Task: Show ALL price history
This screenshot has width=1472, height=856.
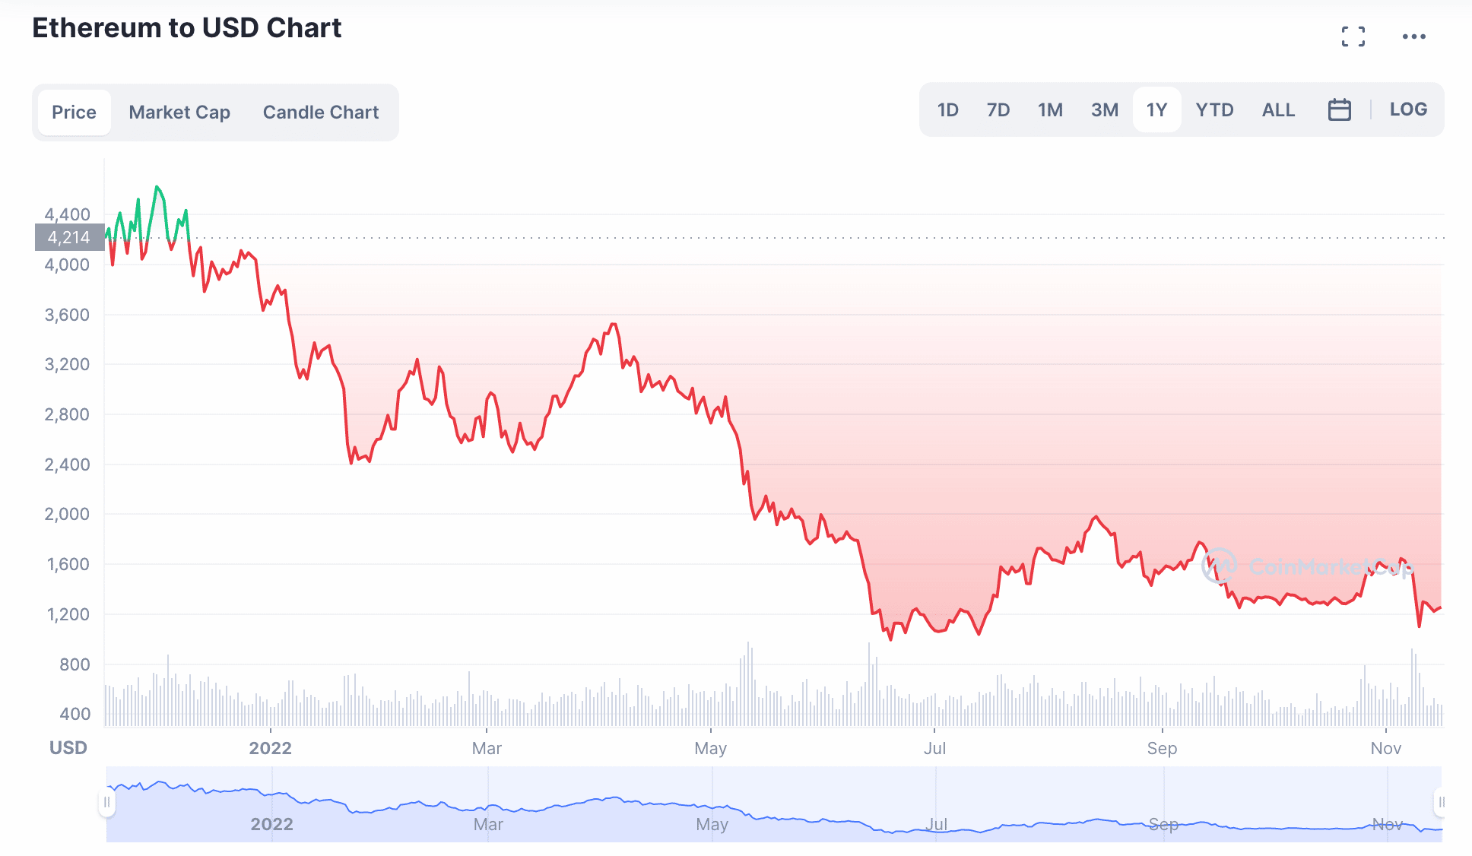Action: (1278, 110)
